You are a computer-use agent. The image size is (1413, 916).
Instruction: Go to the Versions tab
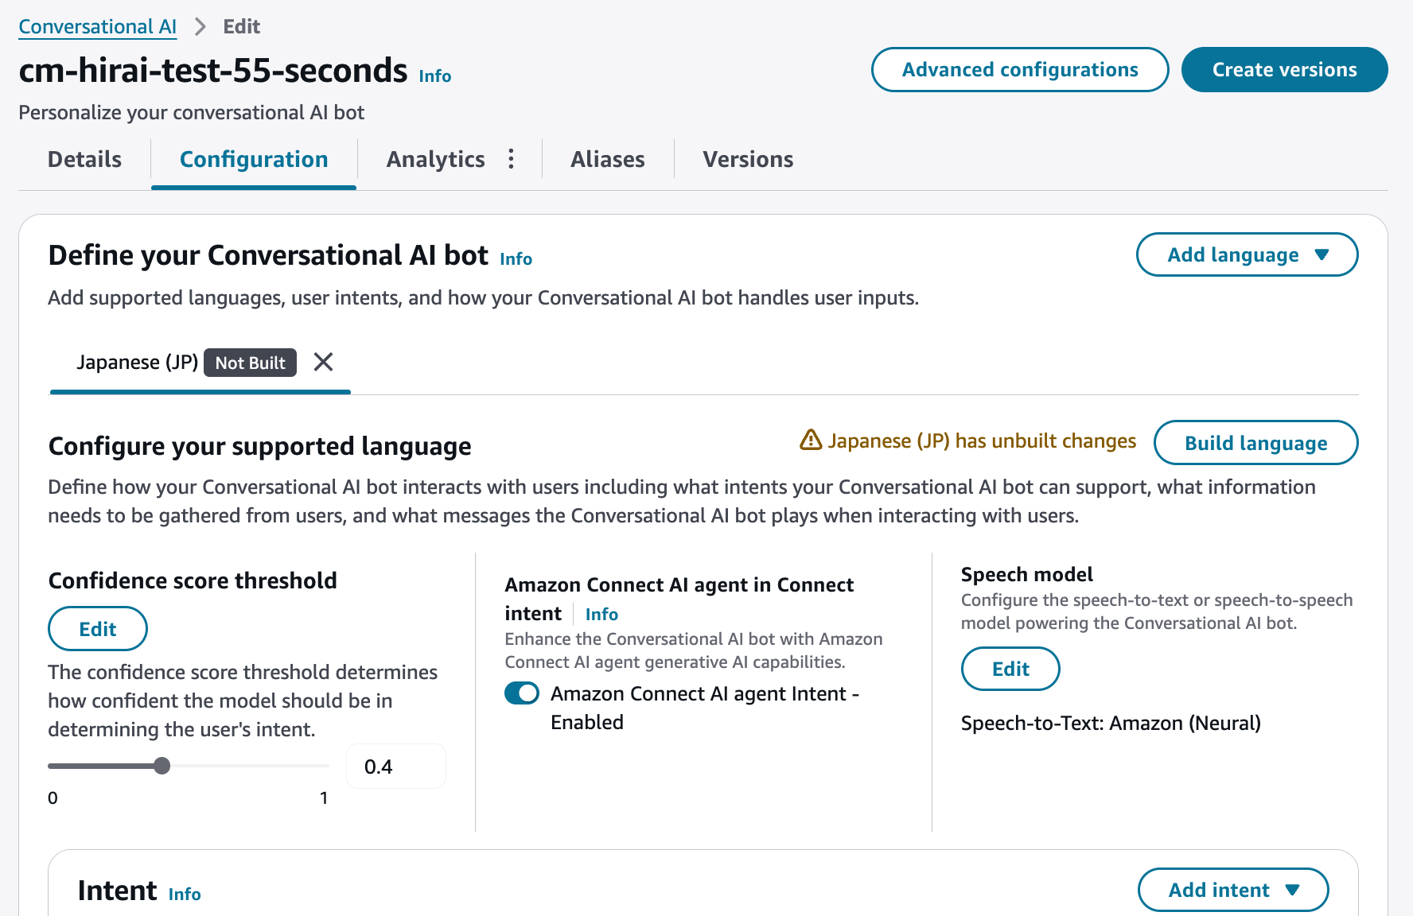(x=748, y=160)
